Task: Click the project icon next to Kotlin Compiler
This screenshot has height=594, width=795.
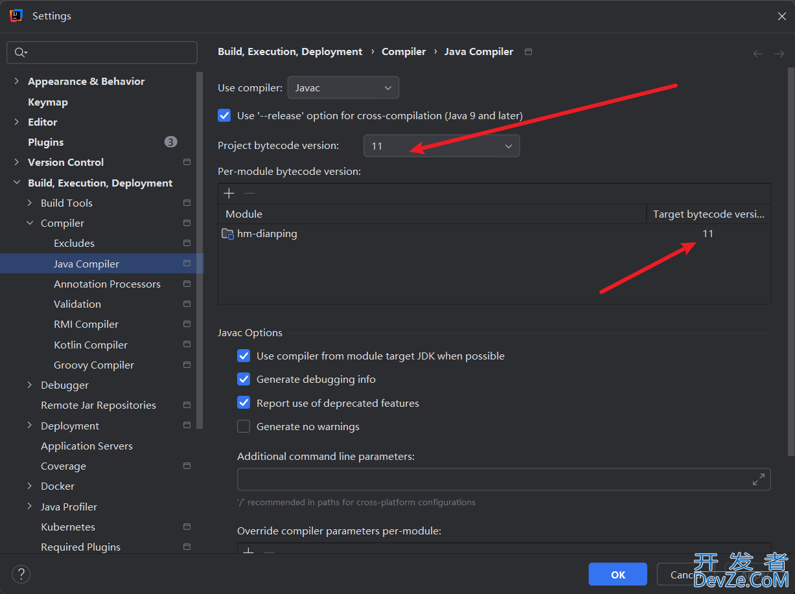Action: click(187, 345)
